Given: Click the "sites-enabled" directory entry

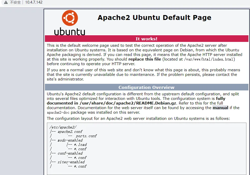Looking at the screenshot, I should pos(71,162).
